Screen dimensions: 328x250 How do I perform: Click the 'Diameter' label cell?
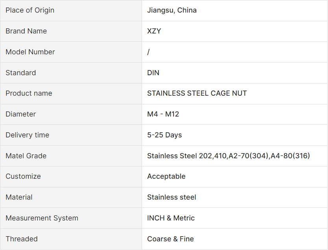click(x=20, y=114)
